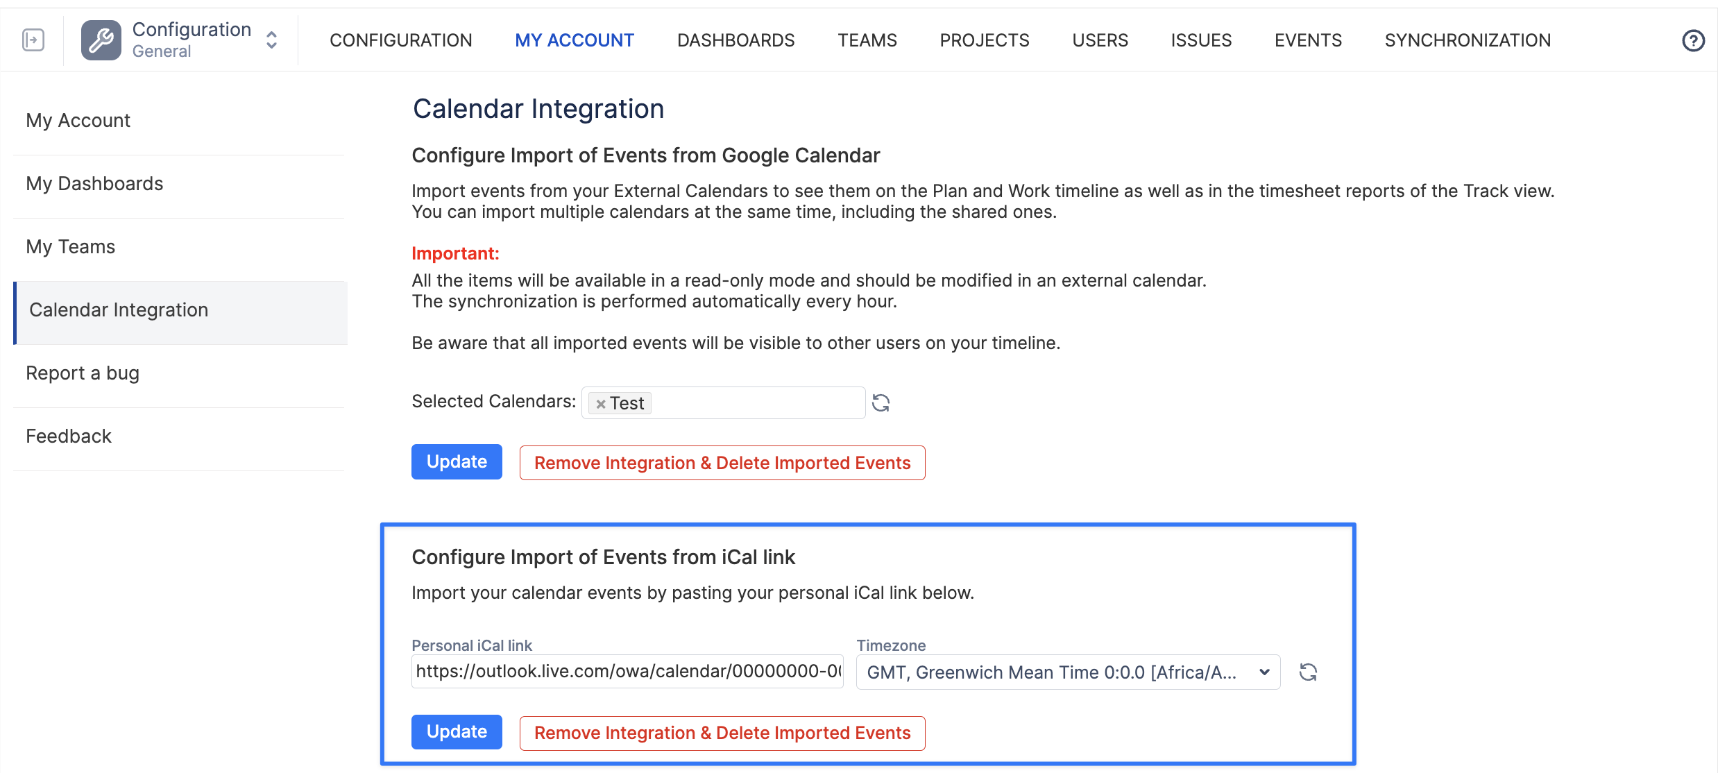Switch to the DASHBOARDS tab

point(735,40)
